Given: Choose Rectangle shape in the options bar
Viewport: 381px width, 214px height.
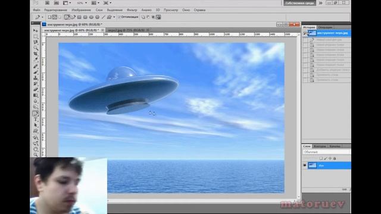Looking at the screenshot, I should click(79, 17).
